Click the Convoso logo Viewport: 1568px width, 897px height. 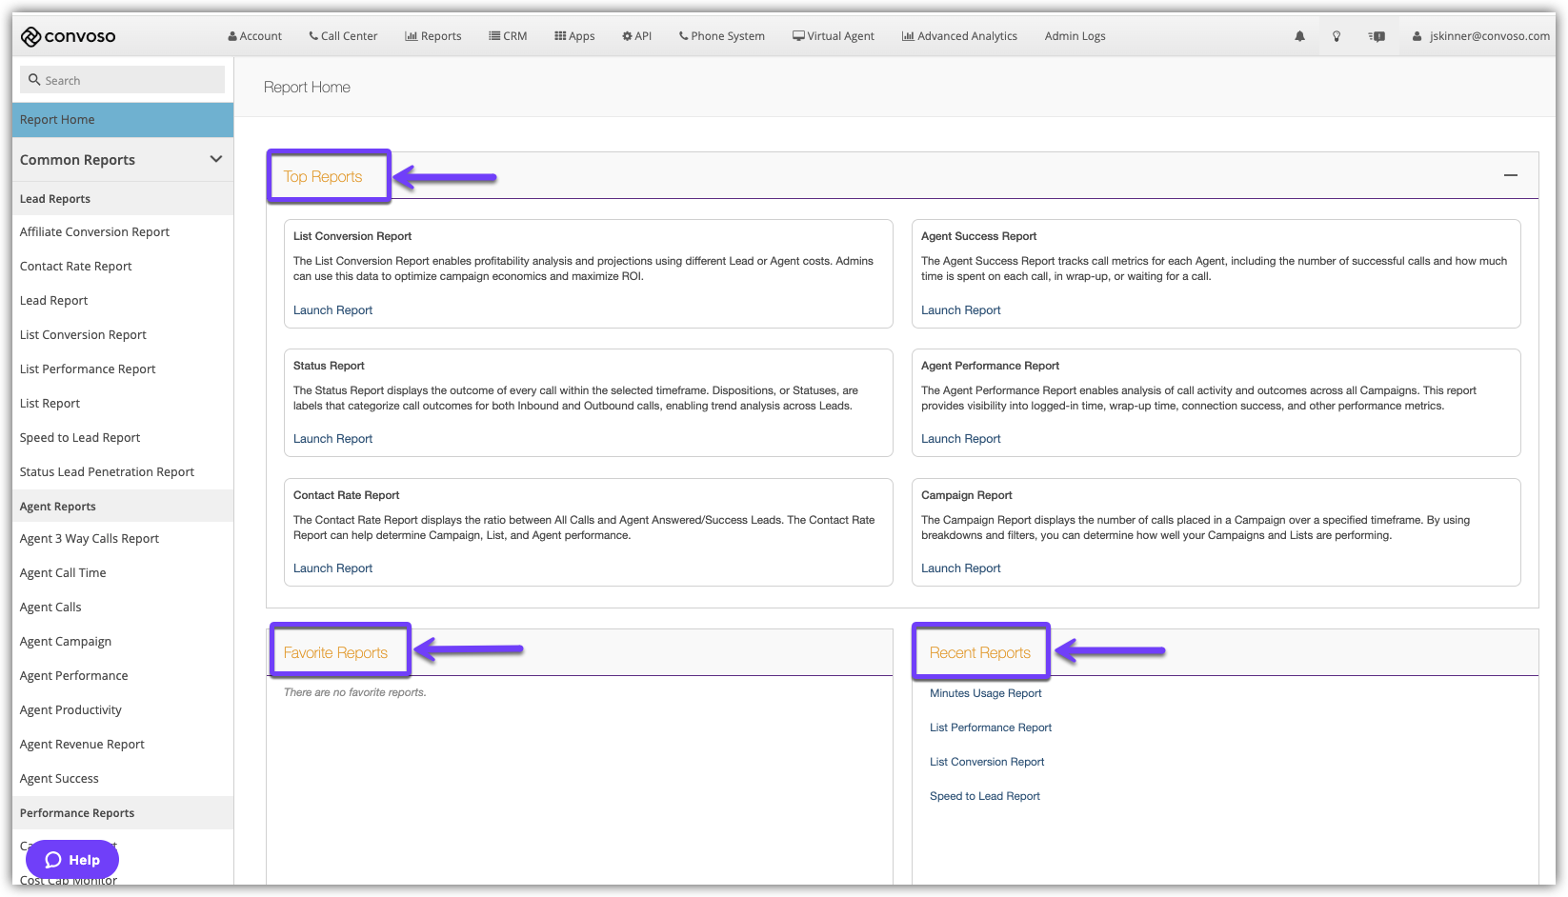pyautogui.click(x=68, y=36)
